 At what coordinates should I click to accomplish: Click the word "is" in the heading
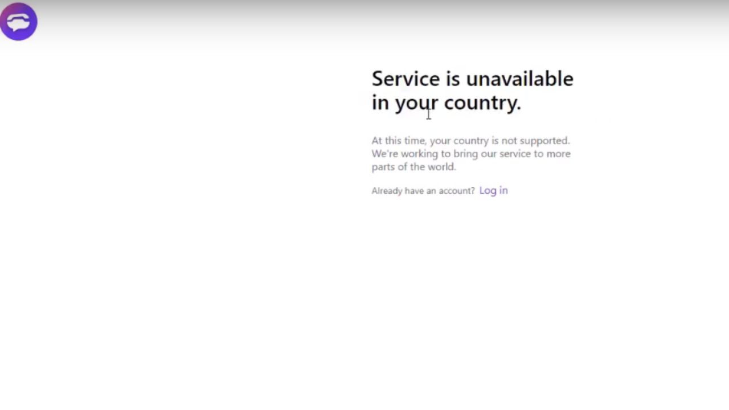453,79
